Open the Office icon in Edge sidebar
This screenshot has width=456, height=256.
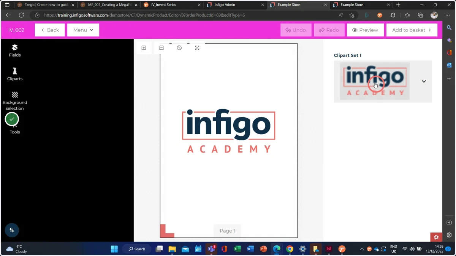pos(449,53)
